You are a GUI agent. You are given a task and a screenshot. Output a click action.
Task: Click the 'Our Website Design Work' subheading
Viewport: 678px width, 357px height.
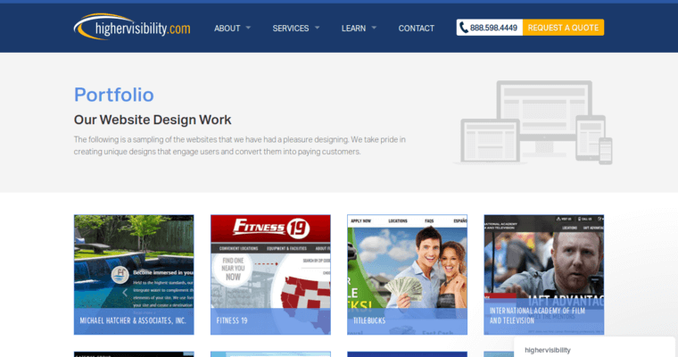click(x=153, y=120)
